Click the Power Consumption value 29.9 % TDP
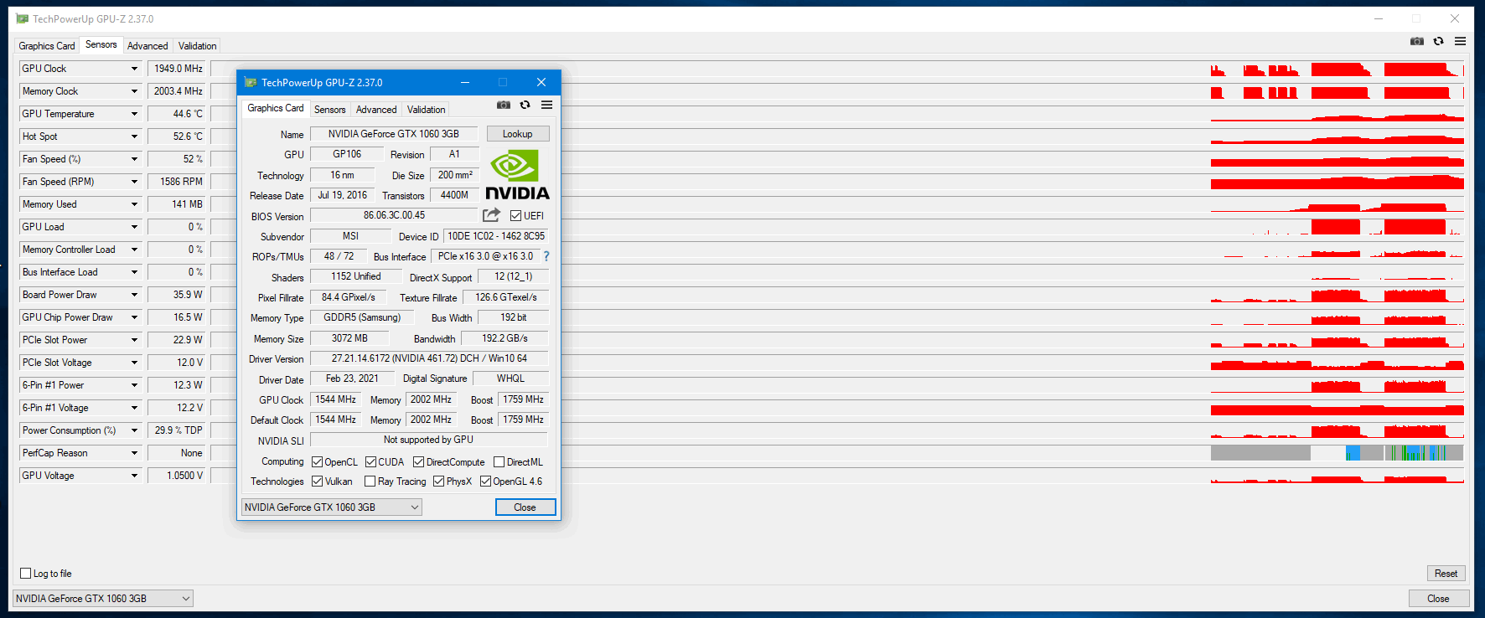 [177, 430]
